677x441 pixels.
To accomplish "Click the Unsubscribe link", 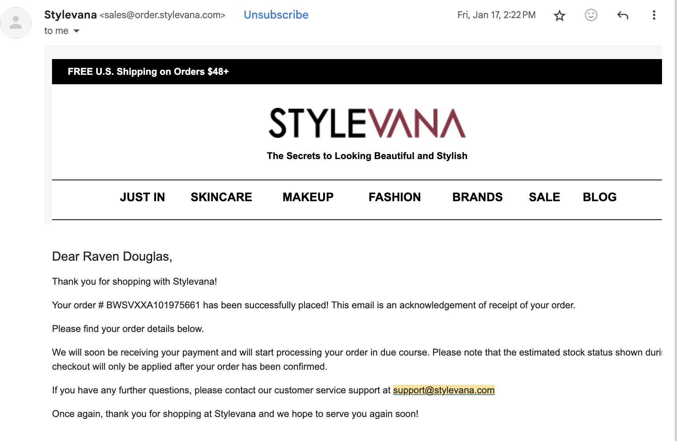I will (x=276, y=15).
